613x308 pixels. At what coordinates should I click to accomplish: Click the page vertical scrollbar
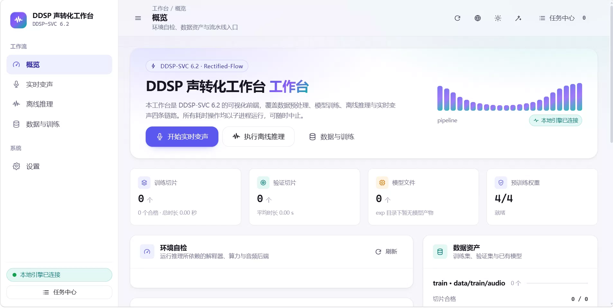tap(611, 74)
